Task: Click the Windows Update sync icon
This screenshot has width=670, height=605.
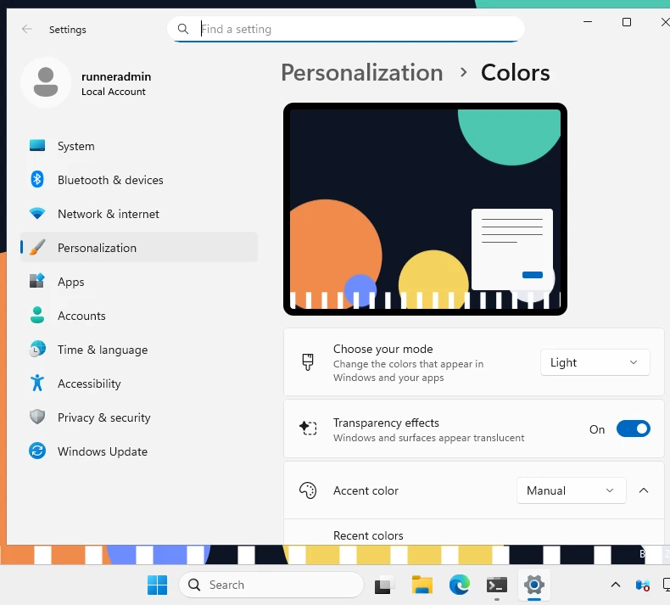Action: point(37,451)
